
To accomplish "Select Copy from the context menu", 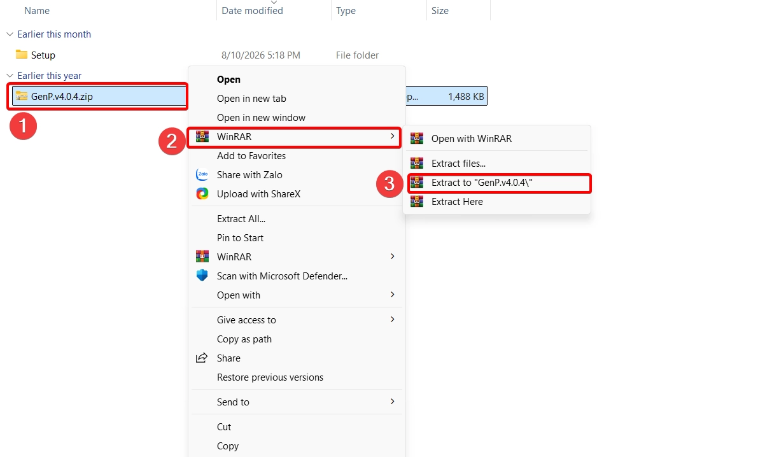I will 228,446.
